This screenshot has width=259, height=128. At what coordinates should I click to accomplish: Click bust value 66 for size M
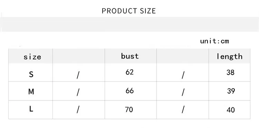(x=129, y=90)
